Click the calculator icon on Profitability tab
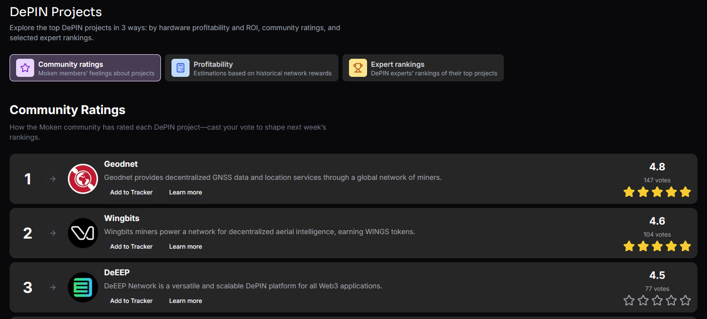Screen dimensions: 707x319 (181, 68)
